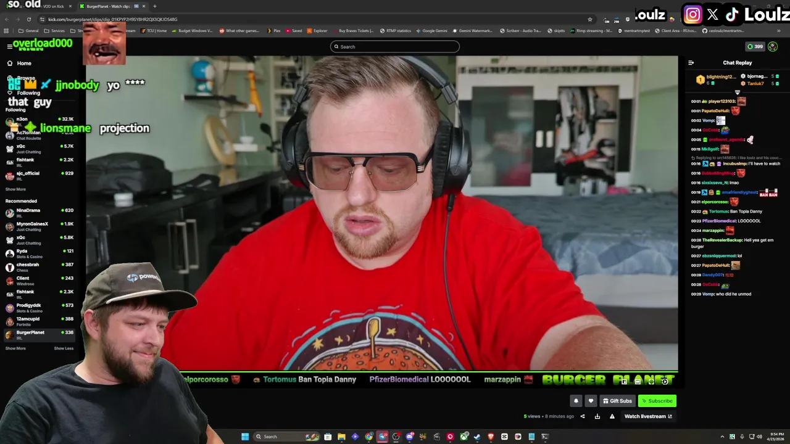Open MyronGainesX recommended channel

pyautogui.click(x=39, y=226)
